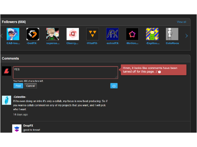Click the -astralFX- AFX avatar
This screenshot has width=197, height=147.
coord(112,34)
